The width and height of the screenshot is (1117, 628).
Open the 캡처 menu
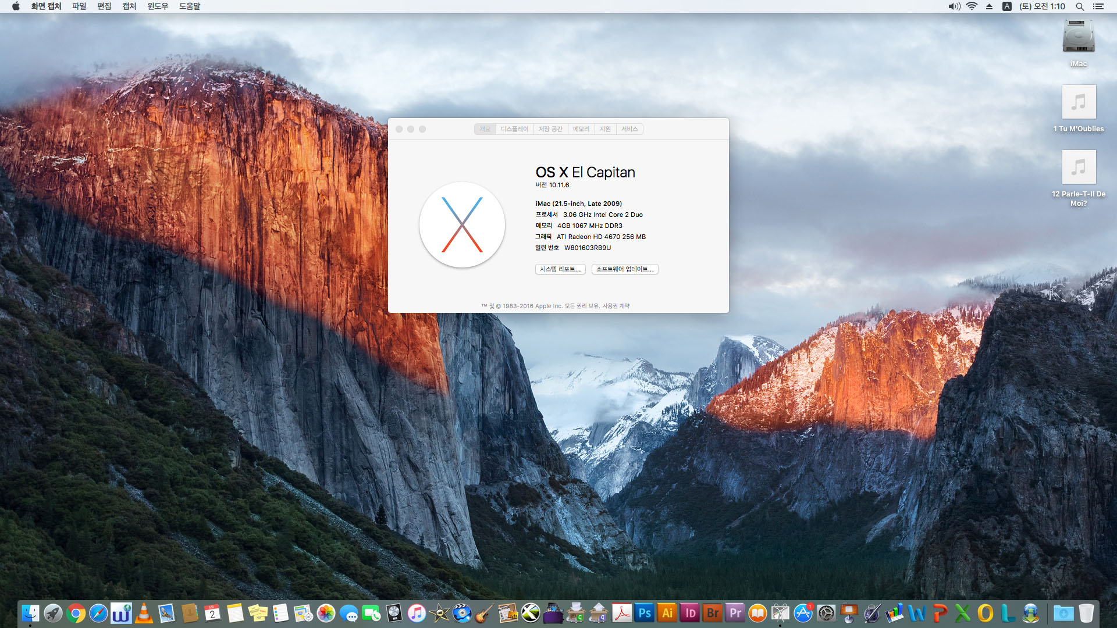click(x=129, y=6)
